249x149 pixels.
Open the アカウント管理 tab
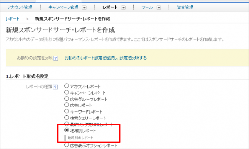[20, 7]
